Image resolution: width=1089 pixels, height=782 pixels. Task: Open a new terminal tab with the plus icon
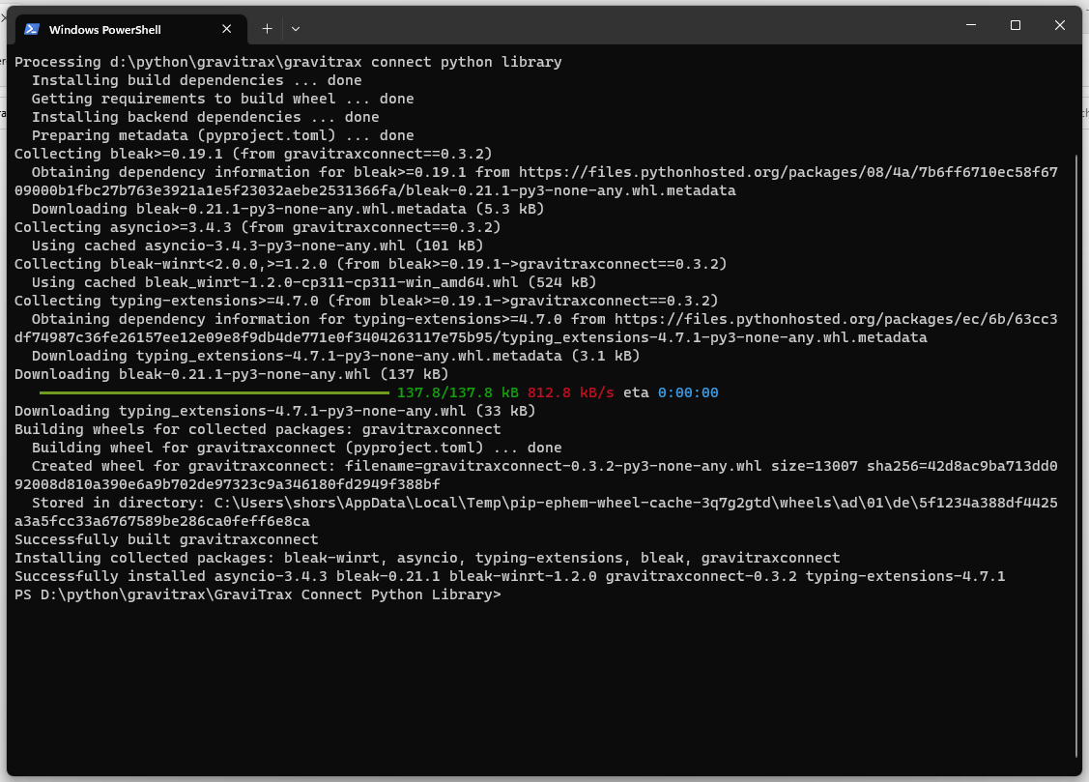point(267,28)
